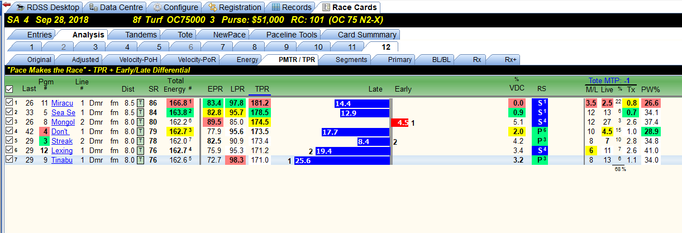Select race number 7 tab

[223, 47]
